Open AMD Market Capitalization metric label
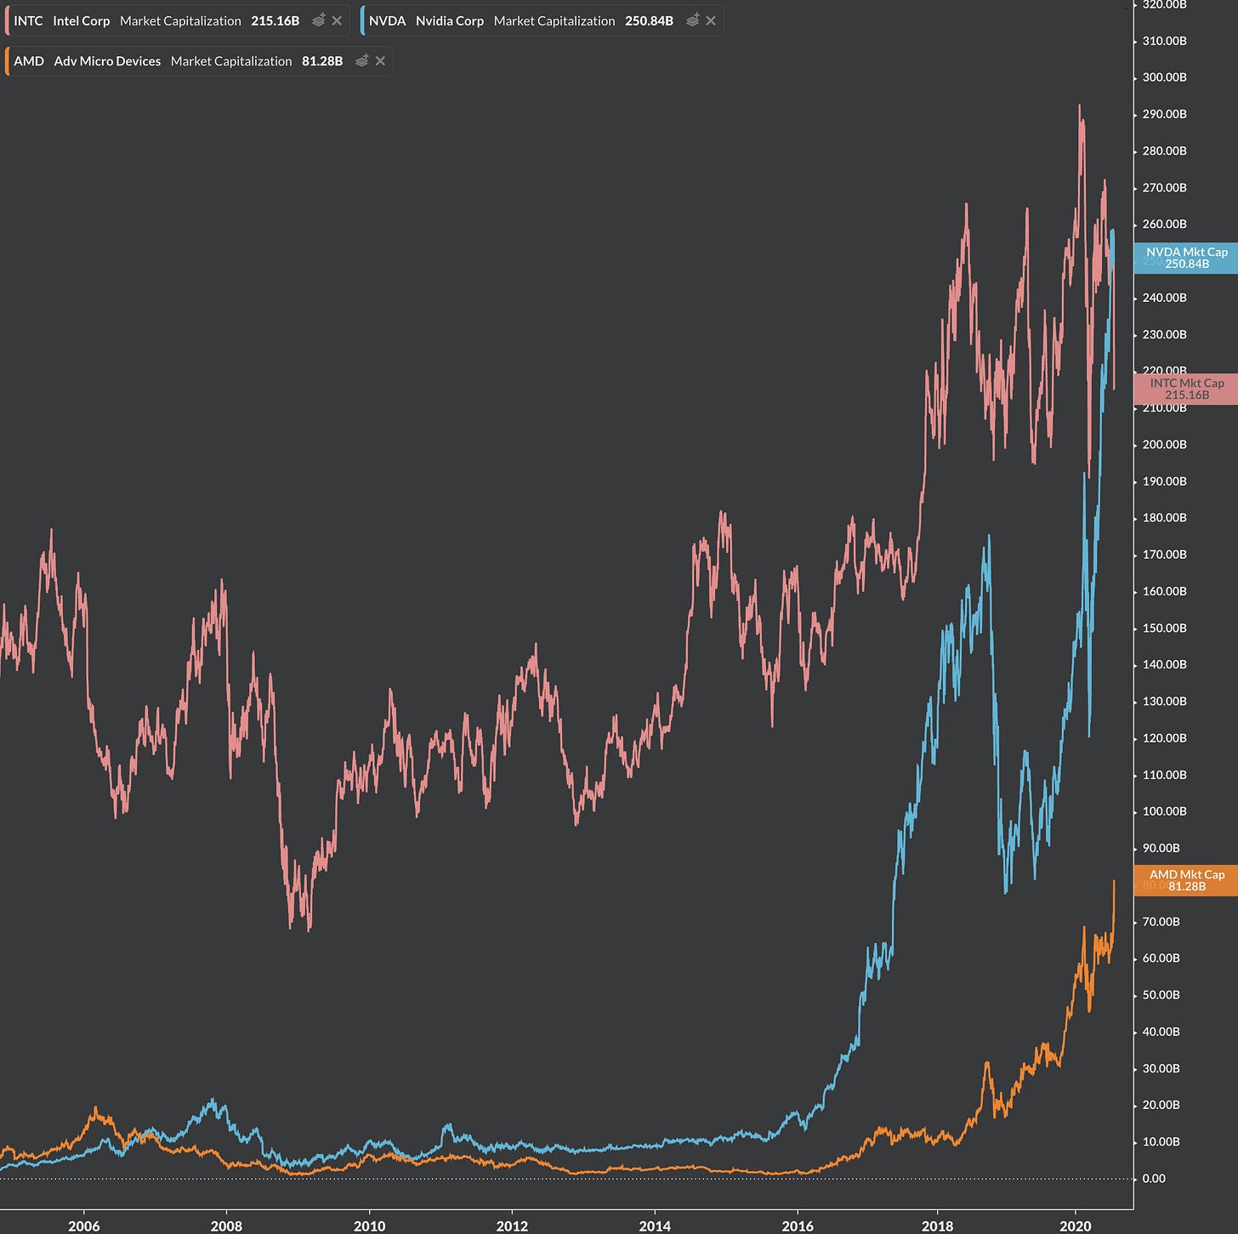 [x=231, y=61]
